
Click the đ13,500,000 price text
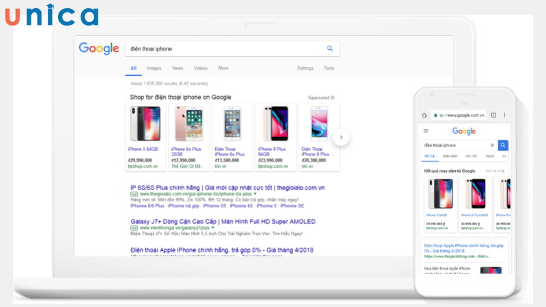pyautogui.click(x=227, y=160)
